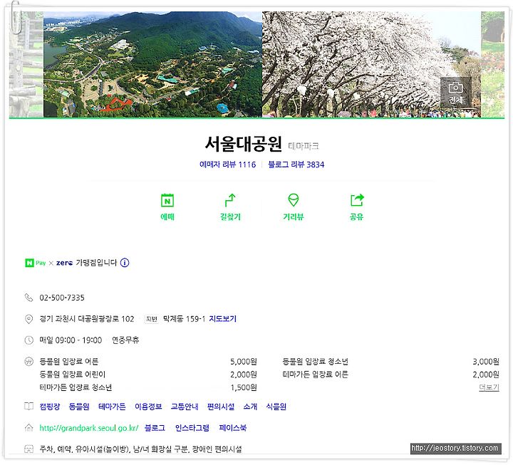Screen dimensions: 513x465
Task: Expand price list with 더보기
Action: pos(489,387)
